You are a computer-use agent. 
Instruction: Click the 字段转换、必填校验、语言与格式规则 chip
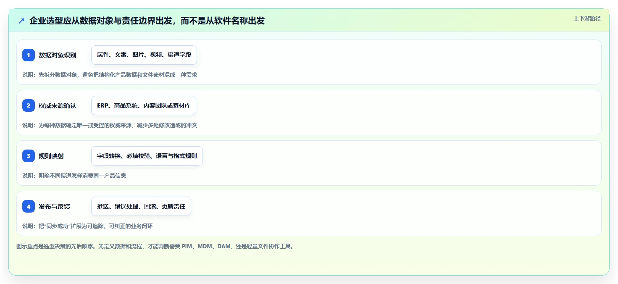[147, 156]
